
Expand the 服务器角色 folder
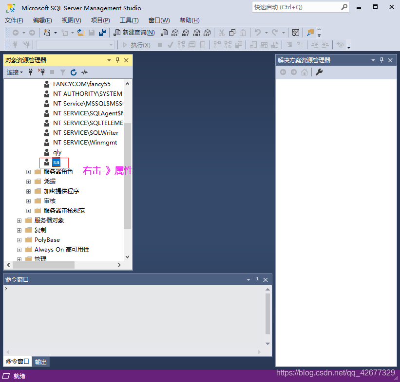tap(28, 172)
